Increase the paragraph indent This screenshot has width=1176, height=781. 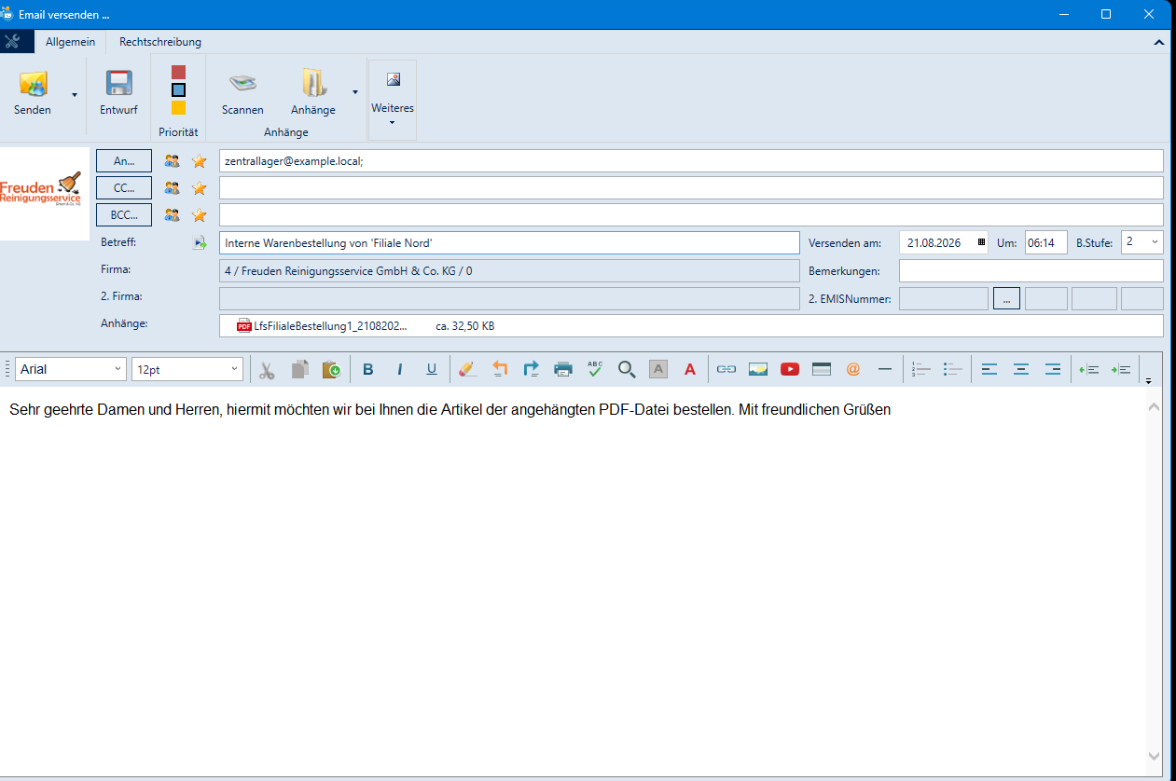(1121, 369)
